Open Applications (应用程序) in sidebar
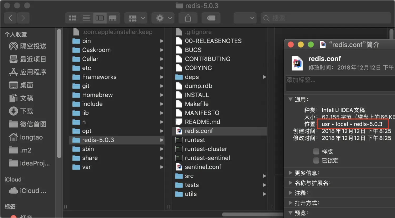The height and width of the screenshot is (218, 395). point(28,72)
